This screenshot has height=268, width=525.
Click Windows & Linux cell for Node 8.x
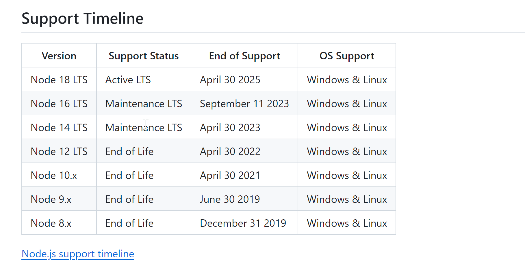click(347, 223)
